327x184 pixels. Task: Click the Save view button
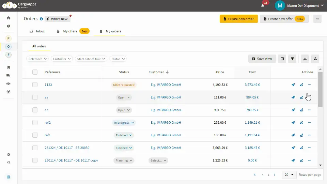click(x=262, y=59)
